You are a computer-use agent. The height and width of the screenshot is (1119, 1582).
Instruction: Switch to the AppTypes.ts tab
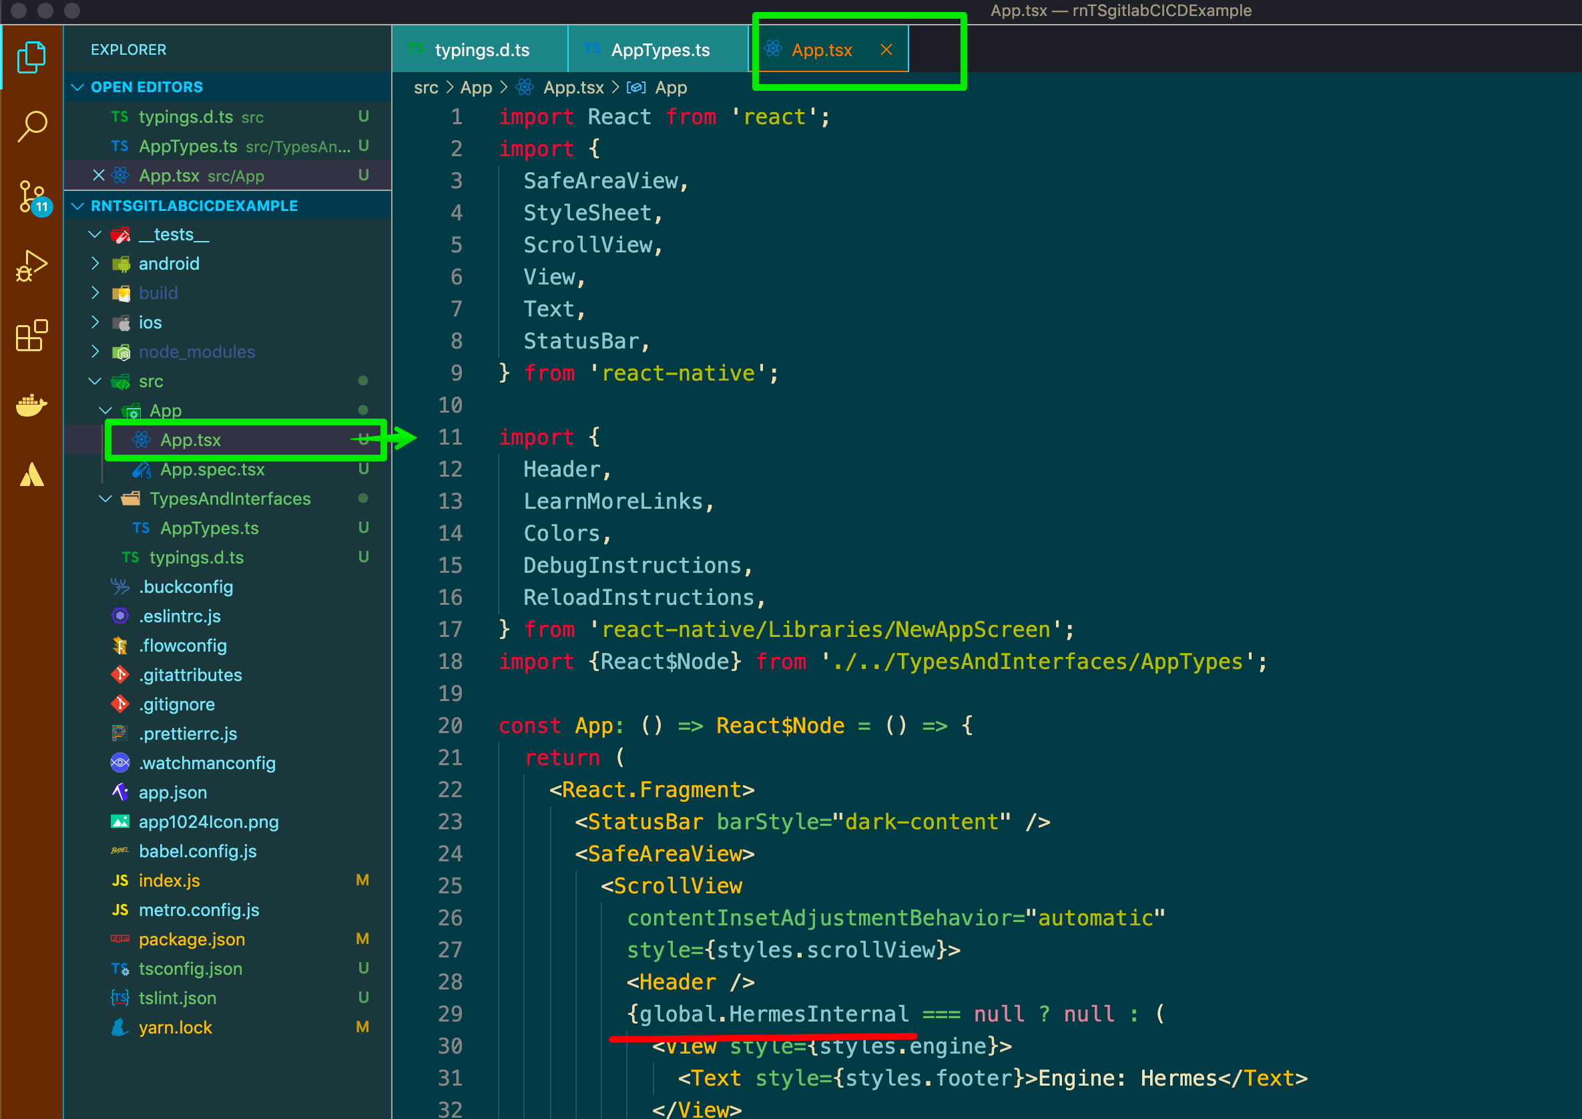point(660,49)
